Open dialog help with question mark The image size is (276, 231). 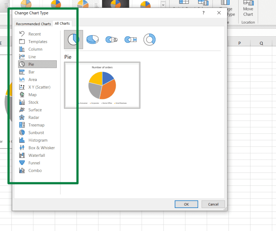203,13
